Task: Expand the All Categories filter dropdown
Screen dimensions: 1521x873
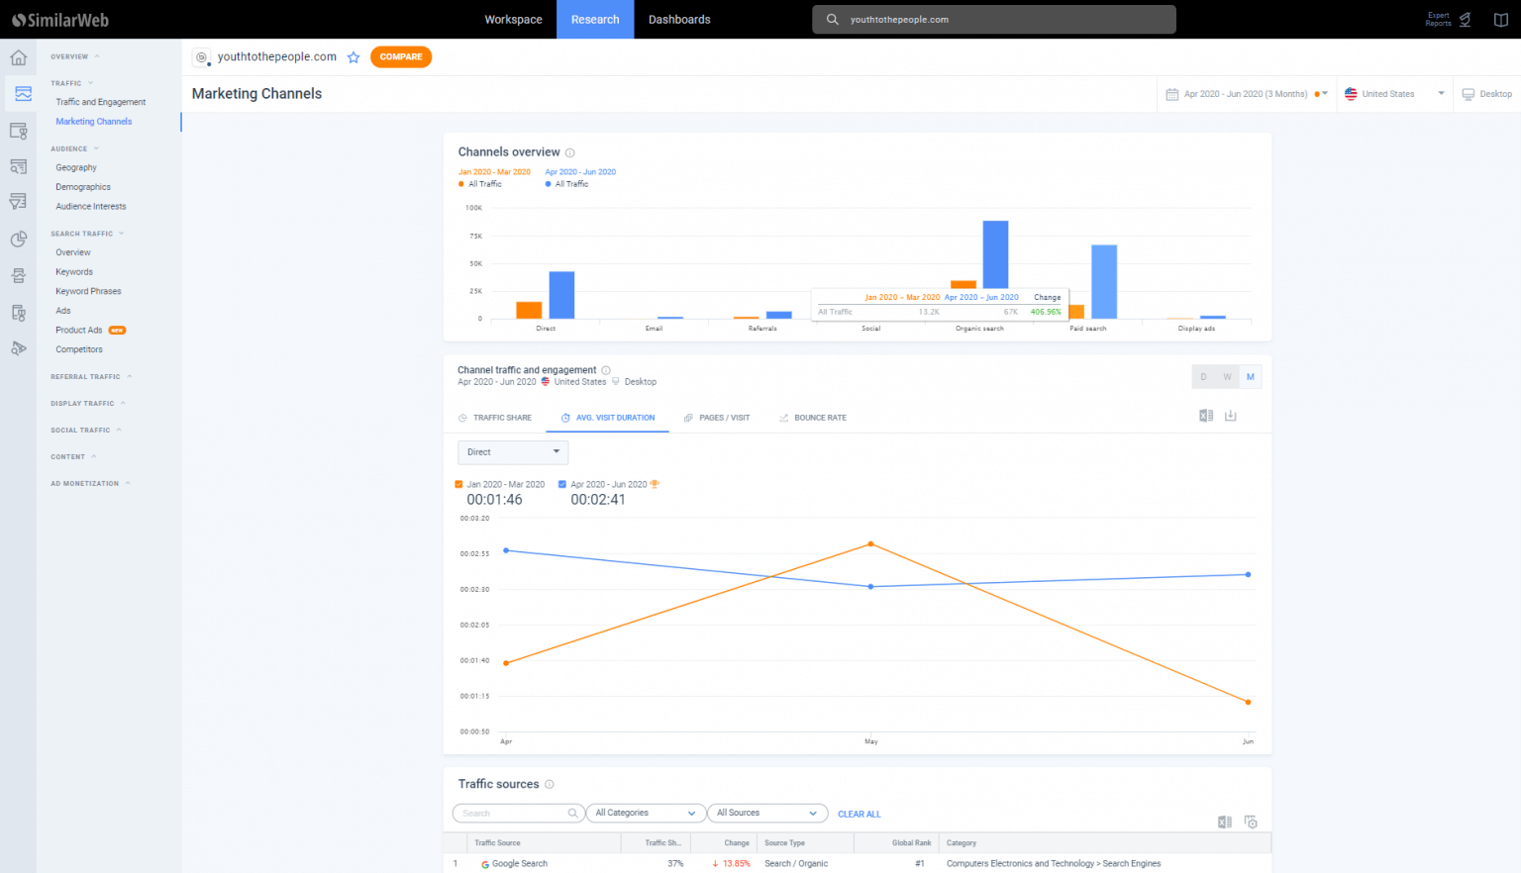Action: 646,814
